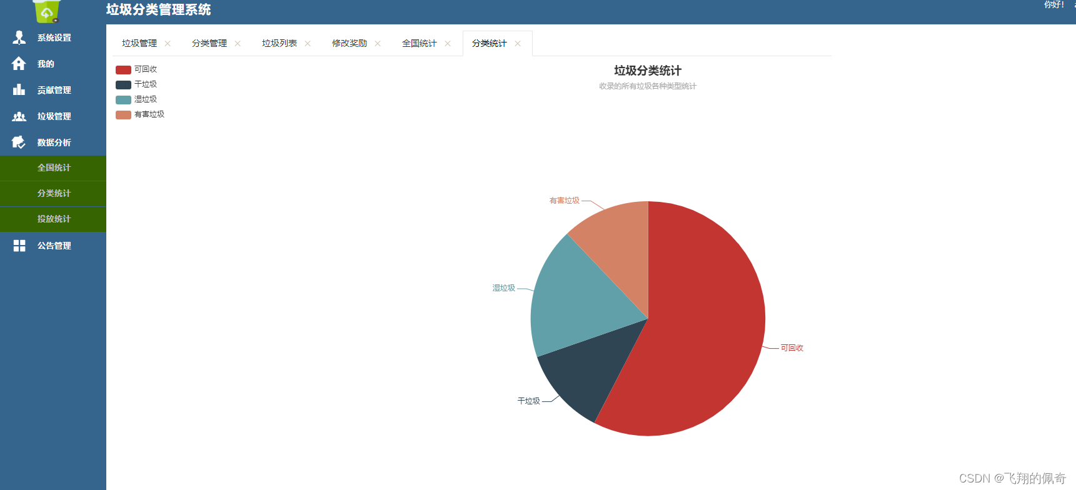Click the 你好! greeting in header

pos(1054,4)
